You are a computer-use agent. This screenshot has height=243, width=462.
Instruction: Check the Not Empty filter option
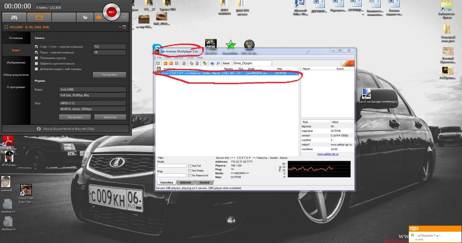coord(190,171)
